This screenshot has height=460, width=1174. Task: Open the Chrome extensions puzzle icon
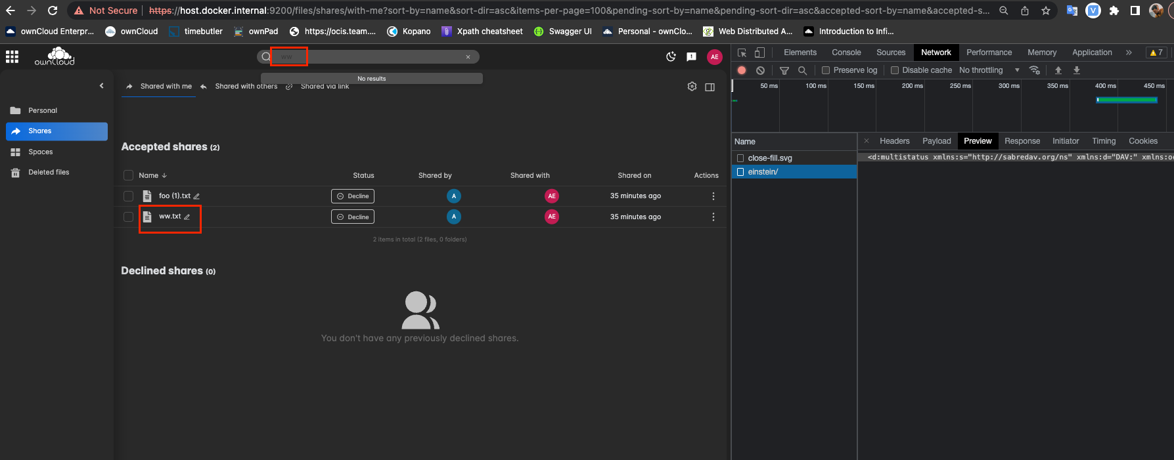1114,10
